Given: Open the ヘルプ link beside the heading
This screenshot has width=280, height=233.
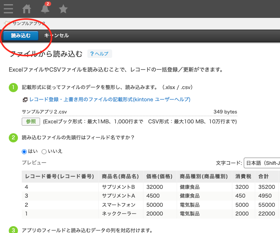Looking at the screenshot, I should pos(101,54).
